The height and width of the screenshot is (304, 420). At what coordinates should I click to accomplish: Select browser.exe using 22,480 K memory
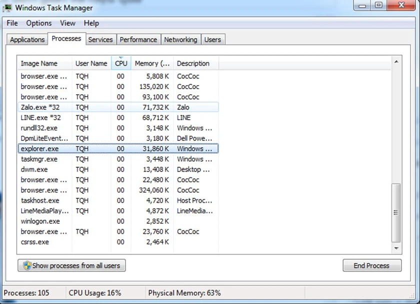[118, 180]
